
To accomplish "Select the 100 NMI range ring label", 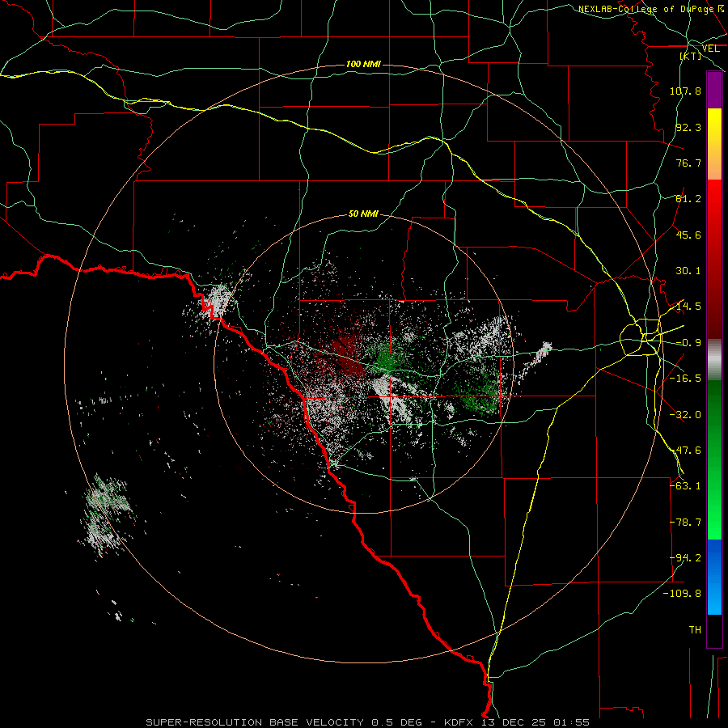I will (x=363, y=64).
